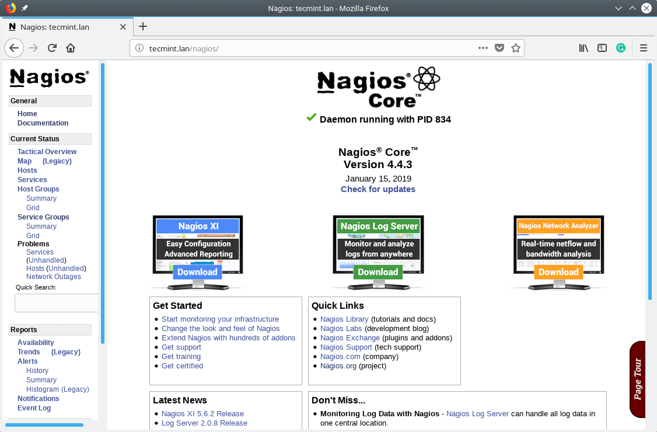Click the Check for updates link
Screen dimensions: 657x432
(378, 189)
